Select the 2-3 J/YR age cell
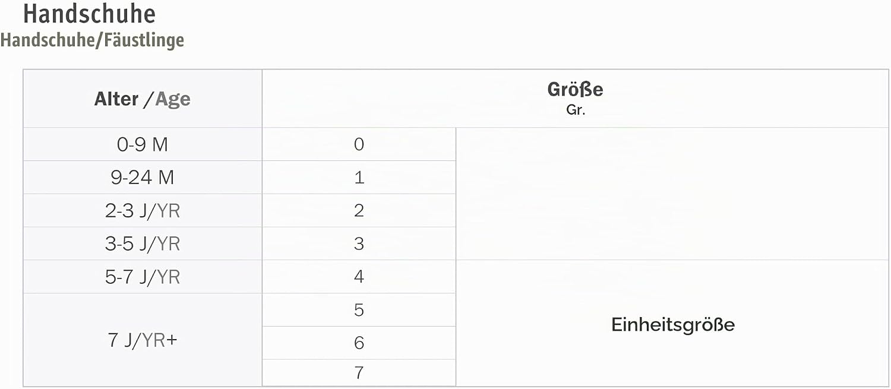Image resolution: width=891 pixels, height=389 pixels. 143,211
